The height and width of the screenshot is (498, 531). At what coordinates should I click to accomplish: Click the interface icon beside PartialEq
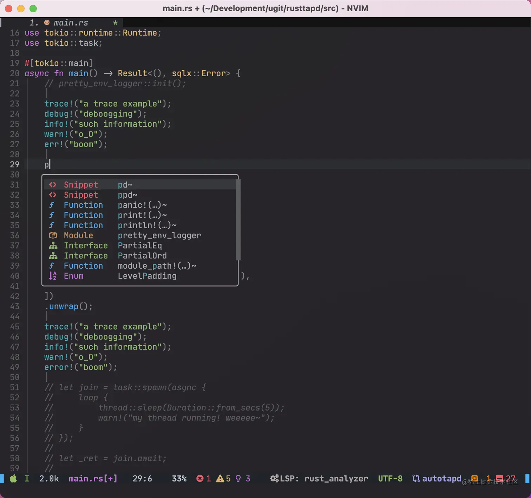tap(53, 245)
